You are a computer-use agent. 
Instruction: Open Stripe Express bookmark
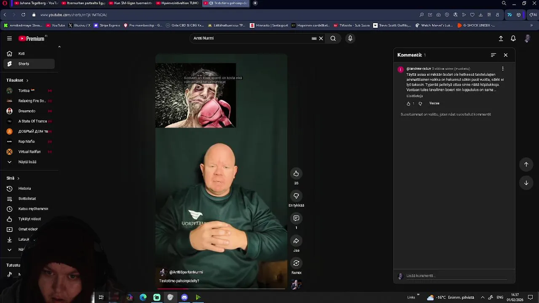[x=107, y=25]
